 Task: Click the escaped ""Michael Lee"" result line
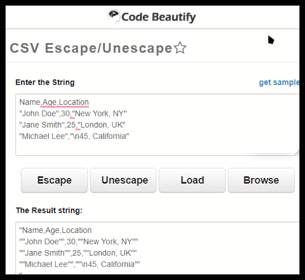coord(79,264)
